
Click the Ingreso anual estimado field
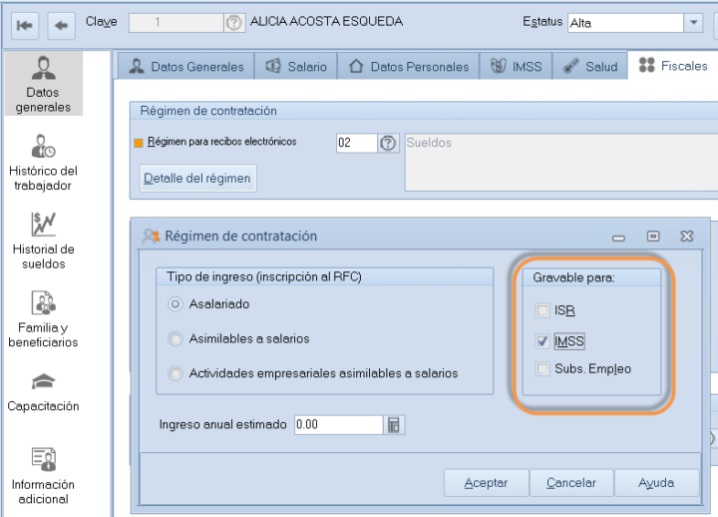coord(337,424)
